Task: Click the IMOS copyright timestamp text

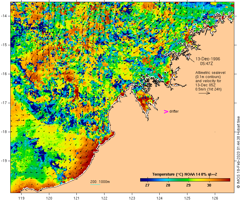Action: (238, 152)
